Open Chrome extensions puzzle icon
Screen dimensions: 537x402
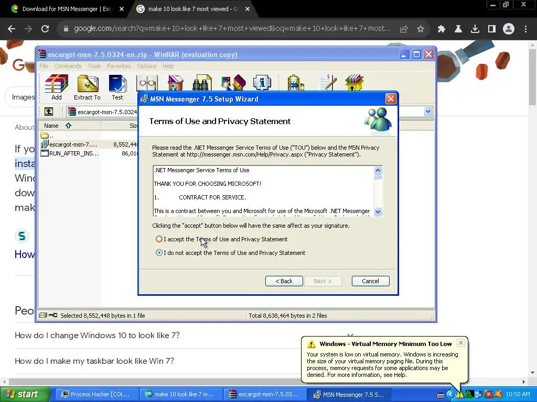click(442, 29)
